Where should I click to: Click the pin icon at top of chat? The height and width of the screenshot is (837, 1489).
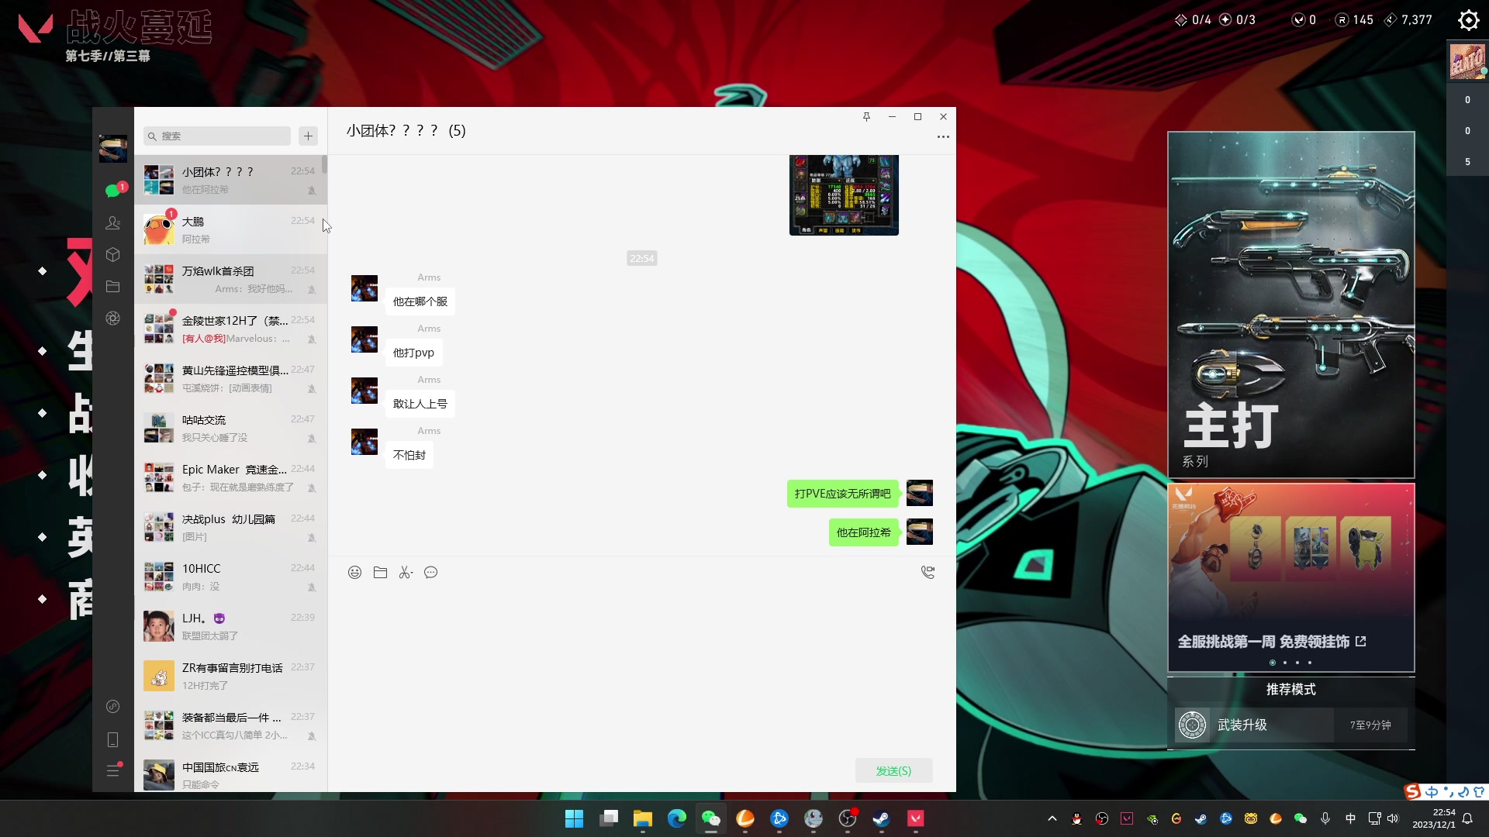[x=866, y=116]
